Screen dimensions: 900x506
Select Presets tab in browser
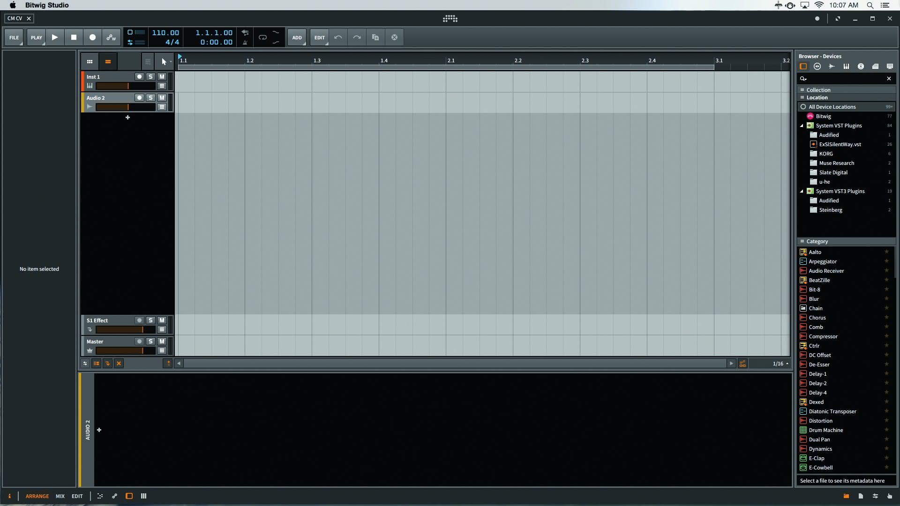pyautogui.click(x=817, y=67)
